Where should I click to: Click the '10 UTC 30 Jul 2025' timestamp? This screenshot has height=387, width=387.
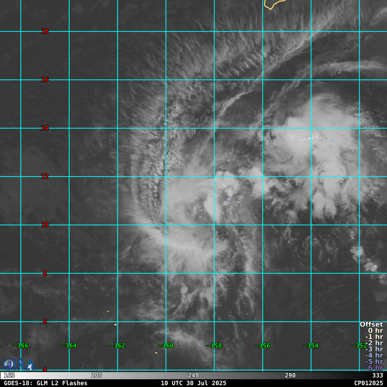(x=193, y=383)
